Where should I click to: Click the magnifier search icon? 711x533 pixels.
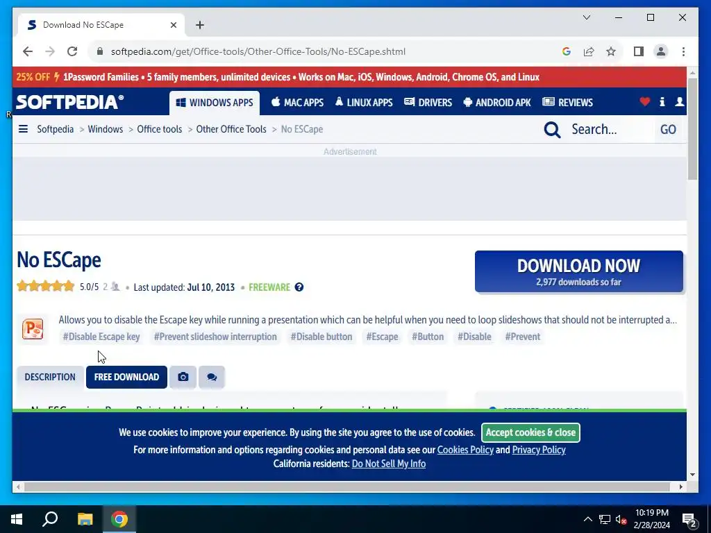click(552, 130)
